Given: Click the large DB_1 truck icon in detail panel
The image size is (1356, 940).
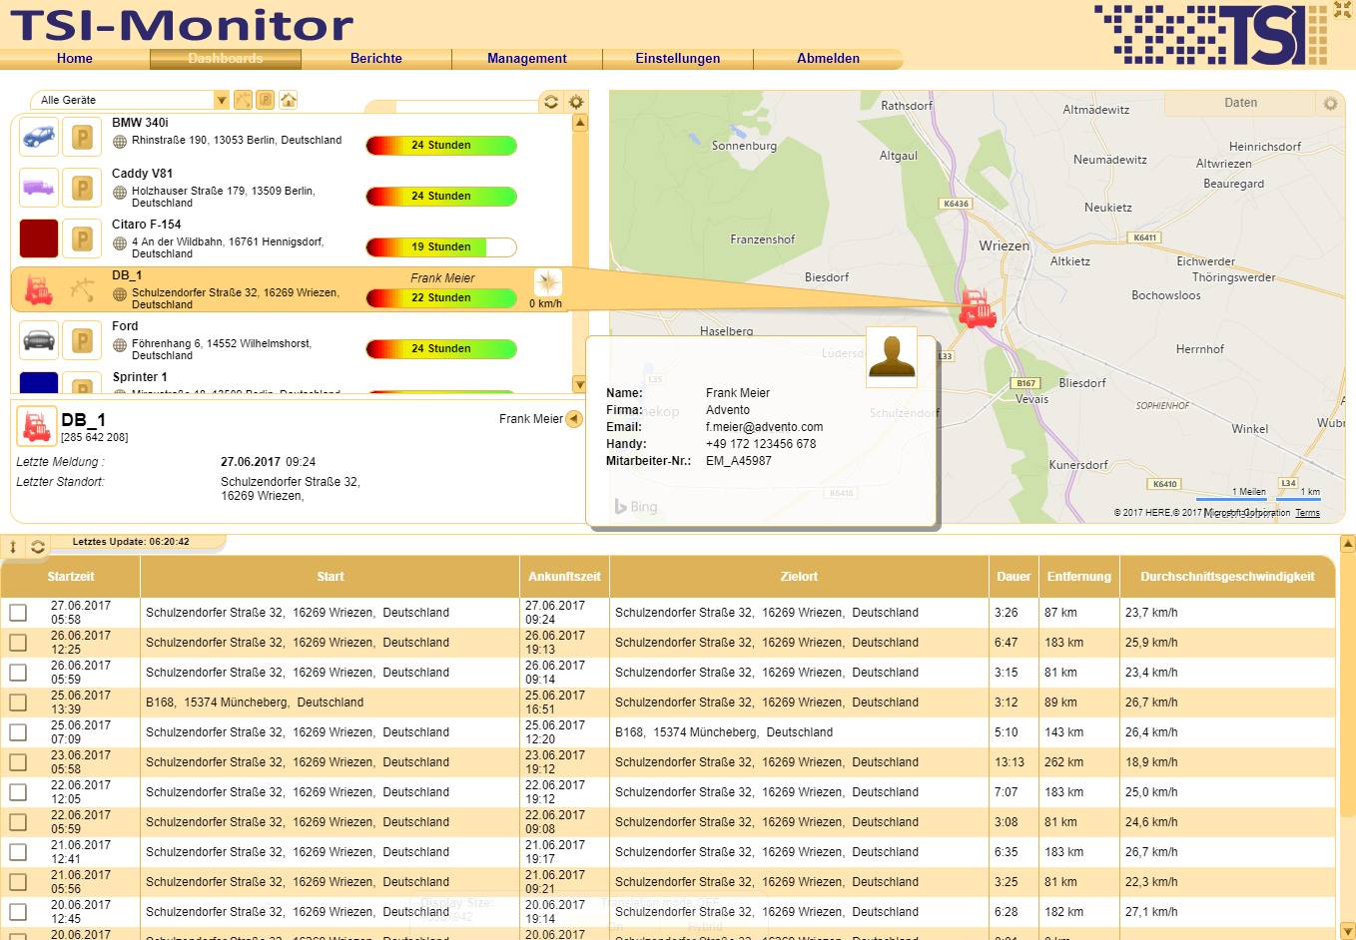Looking at the screenshot, I should pyautogui.click(x=37, y=426).
